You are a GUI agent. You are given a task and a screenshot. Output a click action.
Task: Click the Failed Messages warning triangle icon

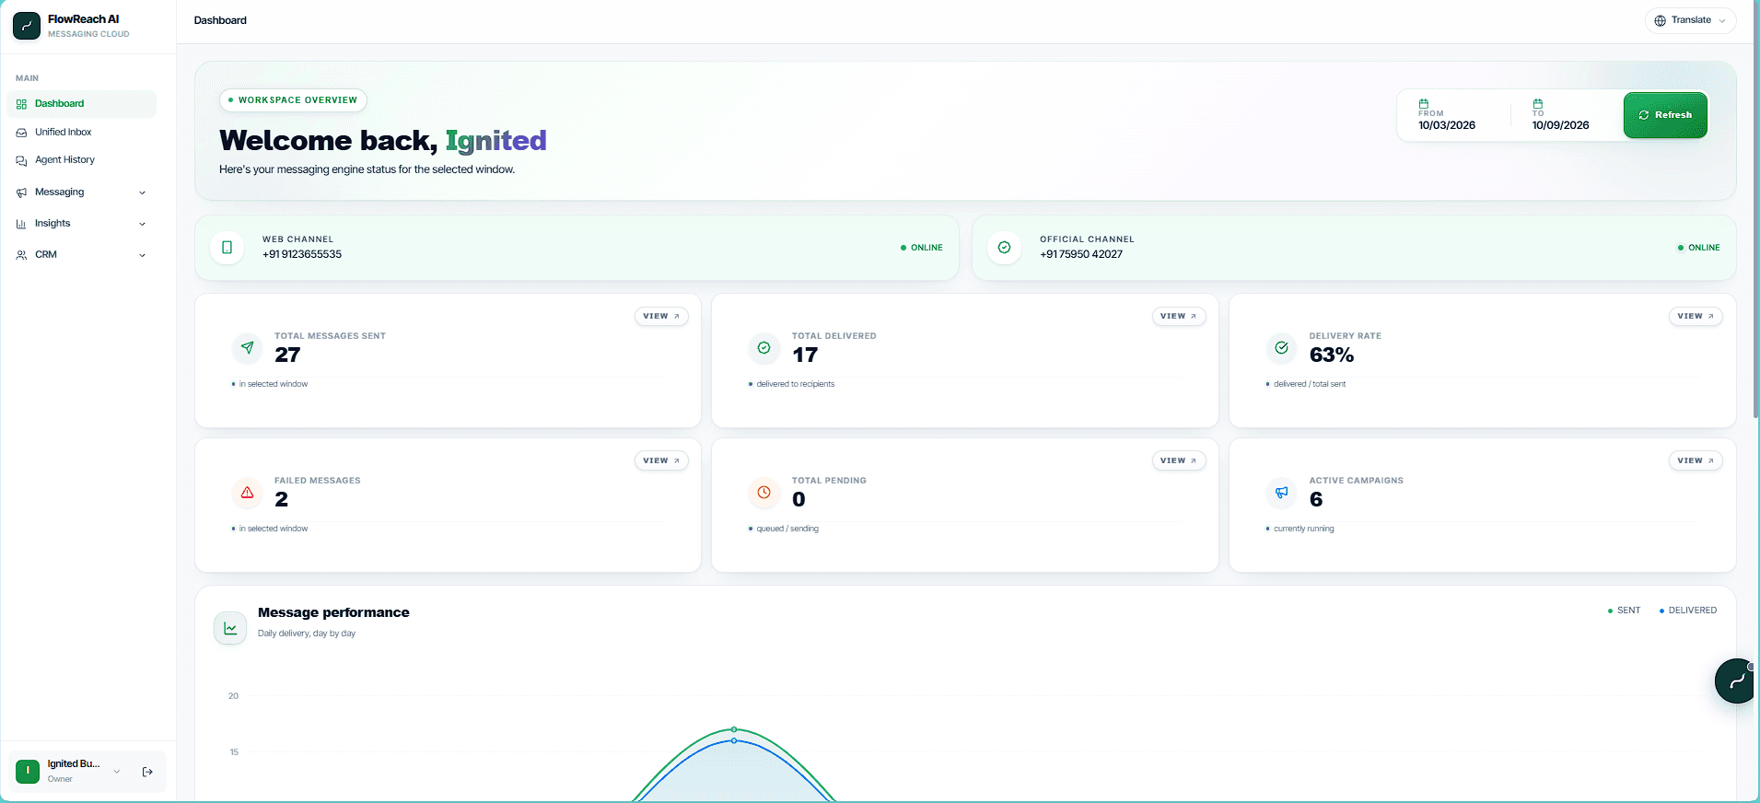[247, 493]
